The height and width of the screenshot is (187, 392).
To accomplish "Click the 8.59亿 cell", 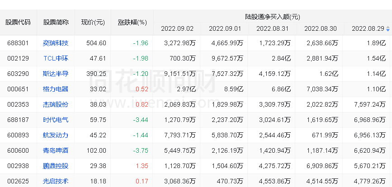I will click(234, 89).
